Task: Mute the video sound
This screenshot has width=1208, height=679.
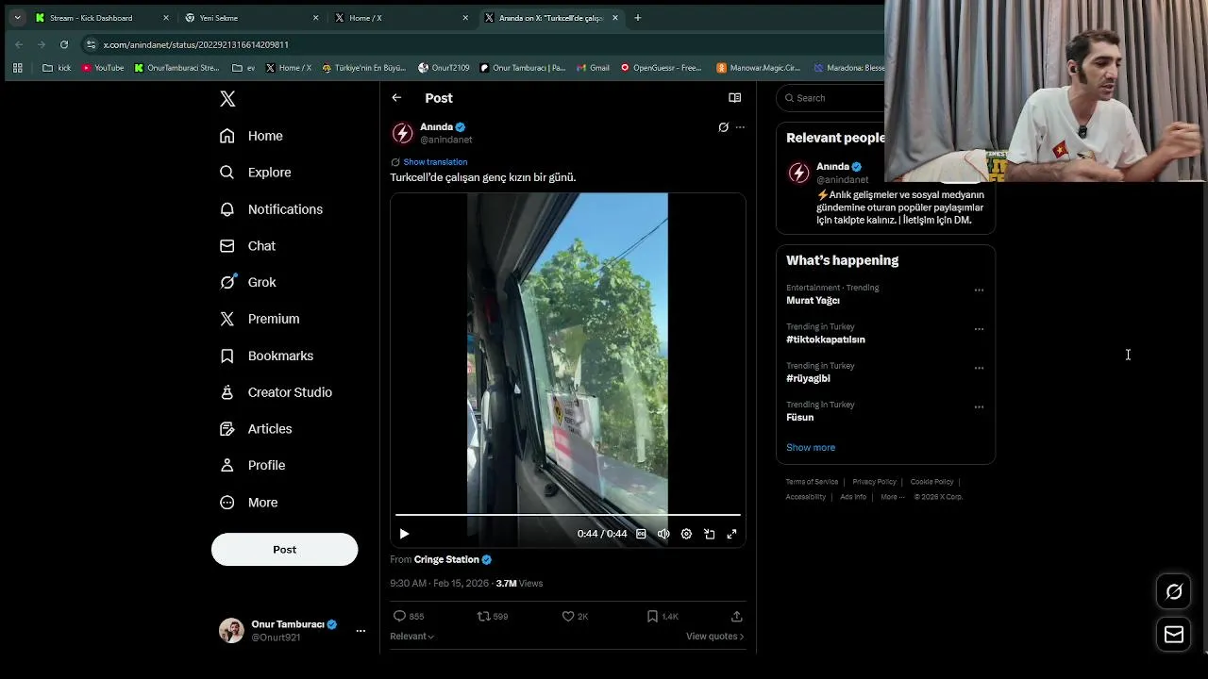Action: tap(663, 534)
